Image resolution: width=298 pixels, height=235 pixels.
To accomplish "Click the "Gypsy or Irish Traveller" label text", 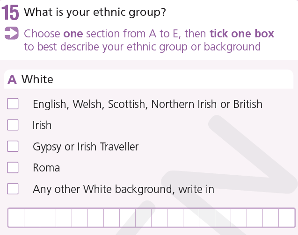I will (86, 147).
